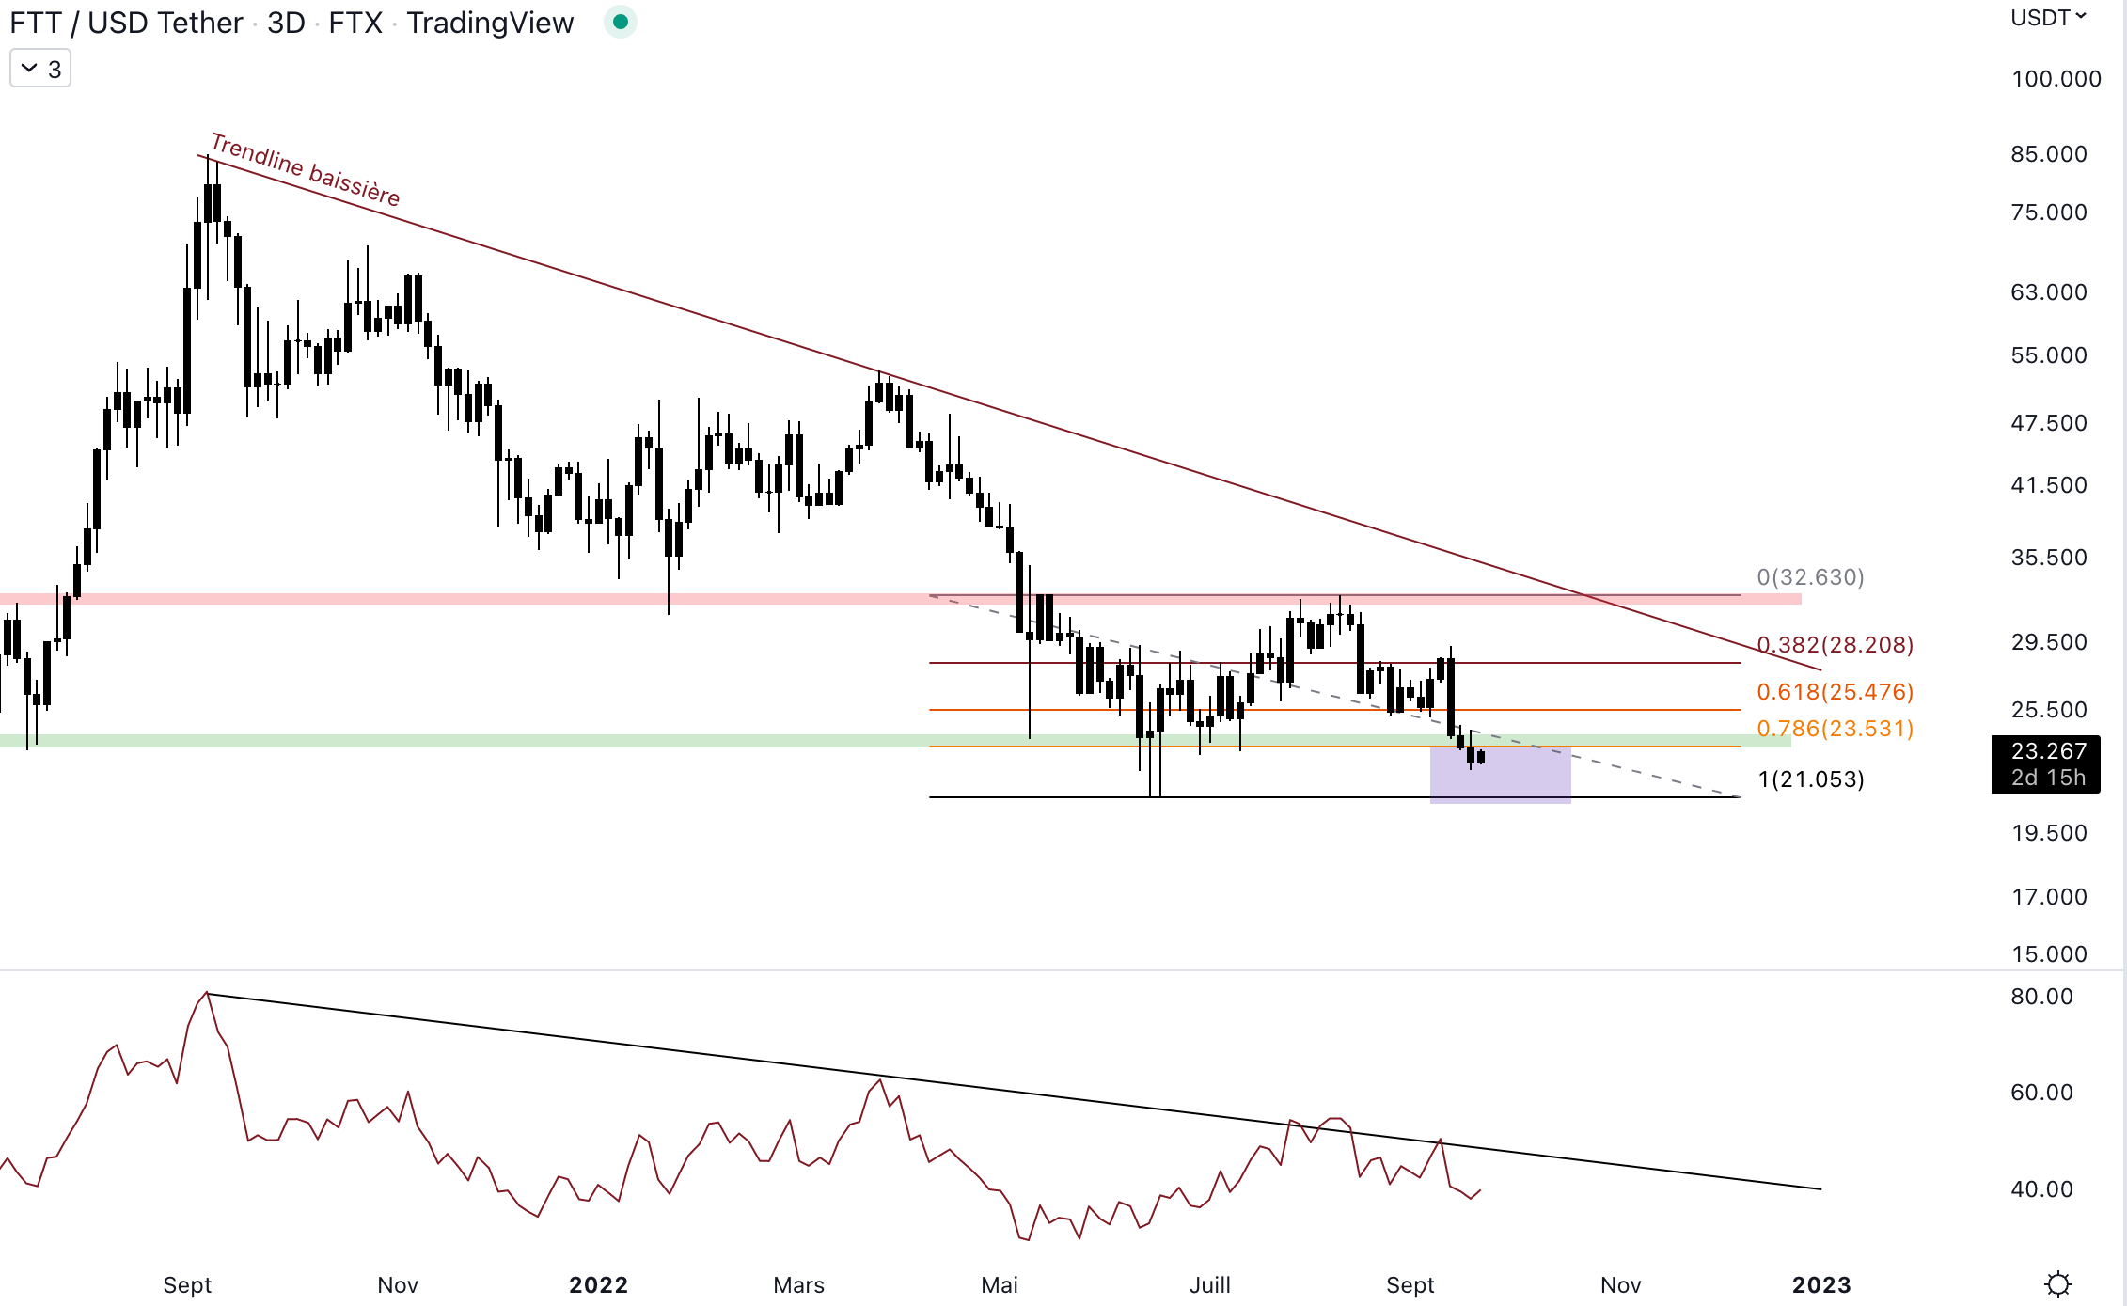Click the pink resistance zone band
This screenshot has height=1306, width=2127.
click(x=470, y=599)
